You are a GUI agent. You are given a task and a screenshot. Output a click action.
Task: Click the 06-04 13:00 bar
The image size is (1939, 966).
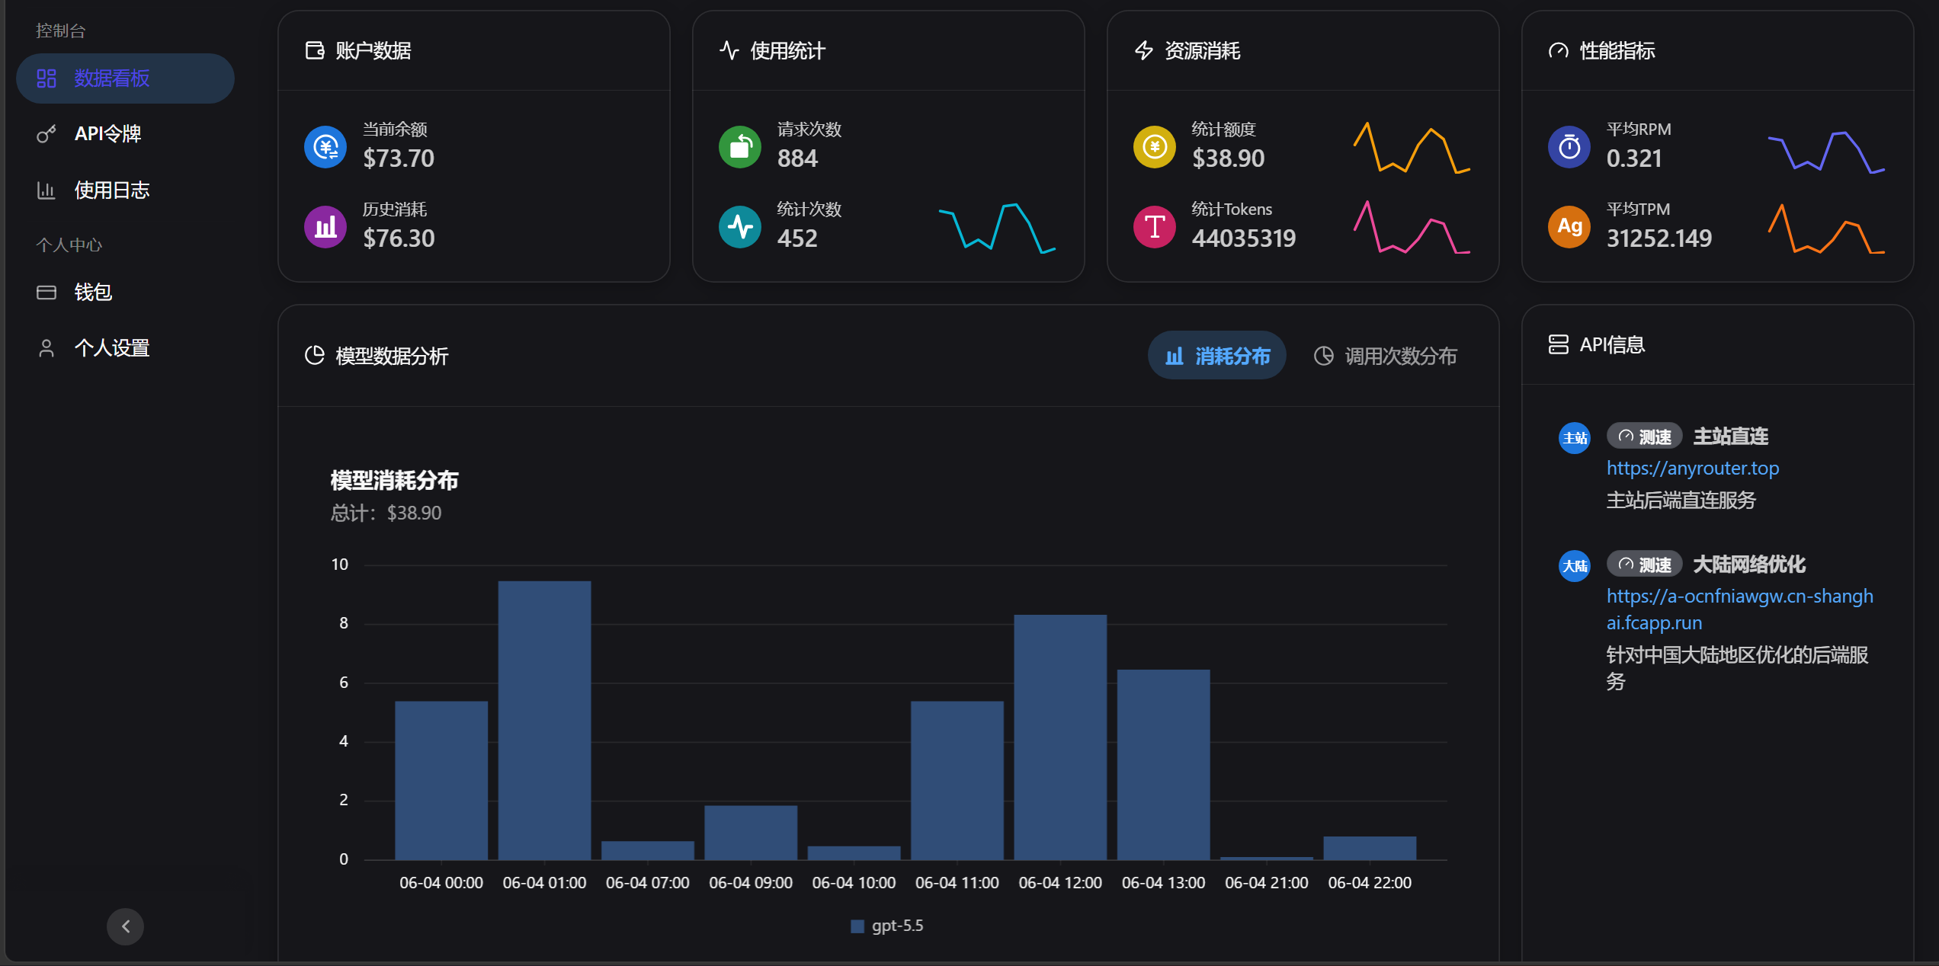[1163, 765]
